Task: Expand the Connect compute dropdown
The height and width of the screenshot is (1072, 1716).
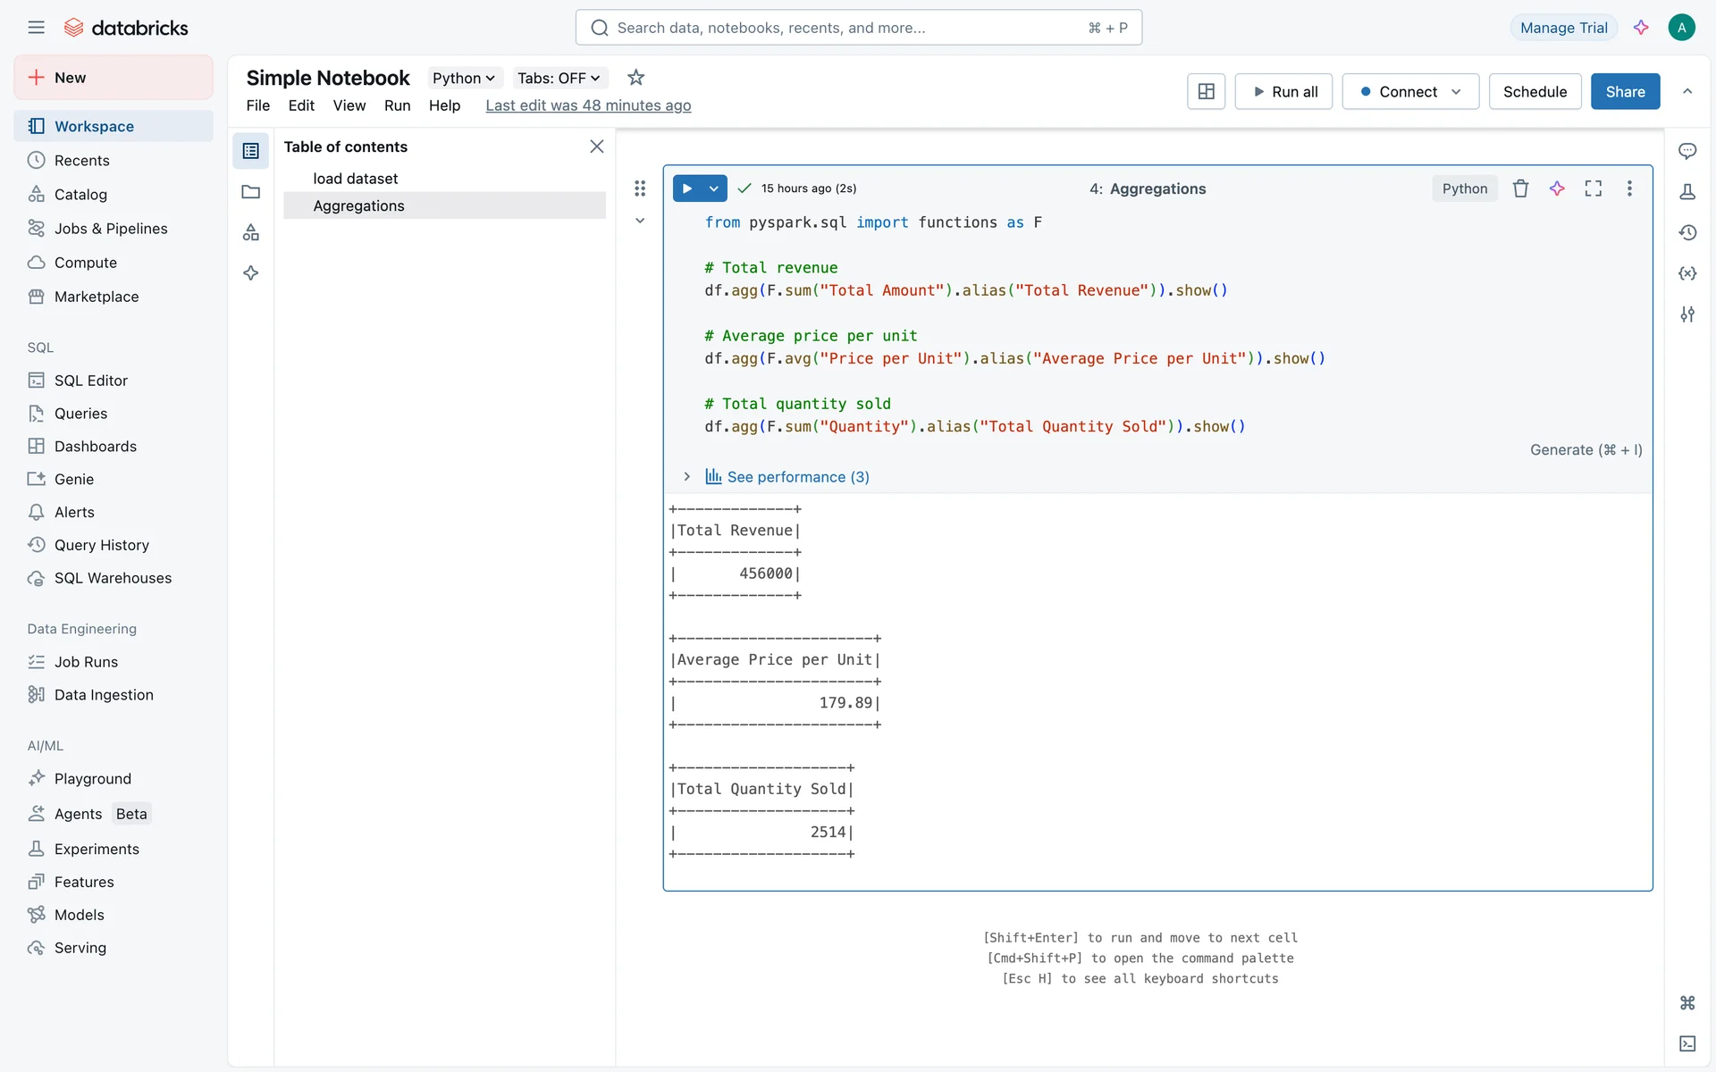Action: click(x=1456, y=92)
